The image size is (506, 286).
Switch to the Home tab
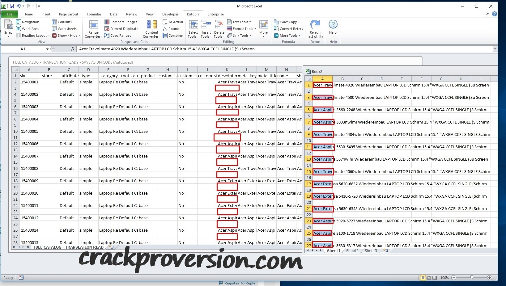(28, 14)
